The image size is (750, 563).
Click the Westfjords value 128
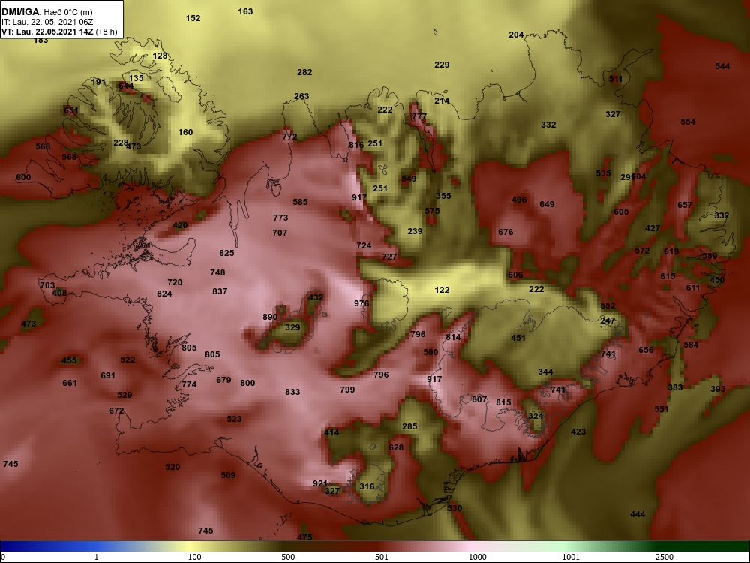[x=160, y=56]
